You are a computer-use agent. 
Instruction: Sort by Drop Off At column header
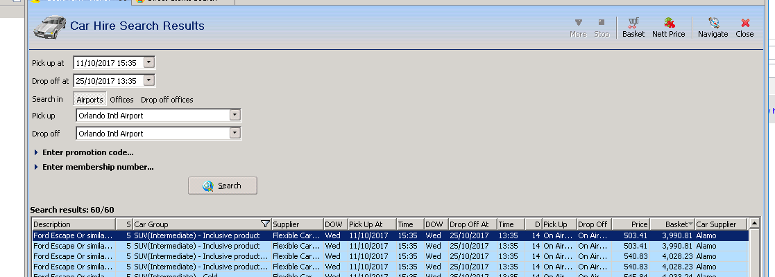pyautogui.click(x=472, y=224)
